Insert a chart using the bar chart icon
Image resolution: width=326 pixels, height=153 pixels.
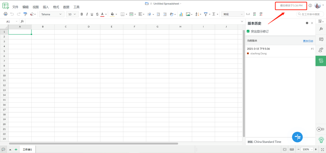(181, 14)
